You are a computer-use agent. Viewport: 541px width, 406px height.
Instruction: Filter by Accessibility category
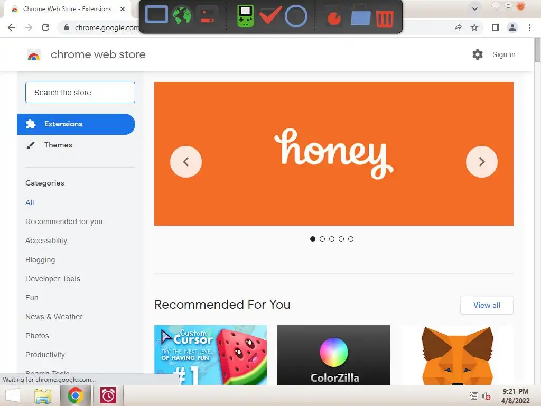(x=46, y=241)
